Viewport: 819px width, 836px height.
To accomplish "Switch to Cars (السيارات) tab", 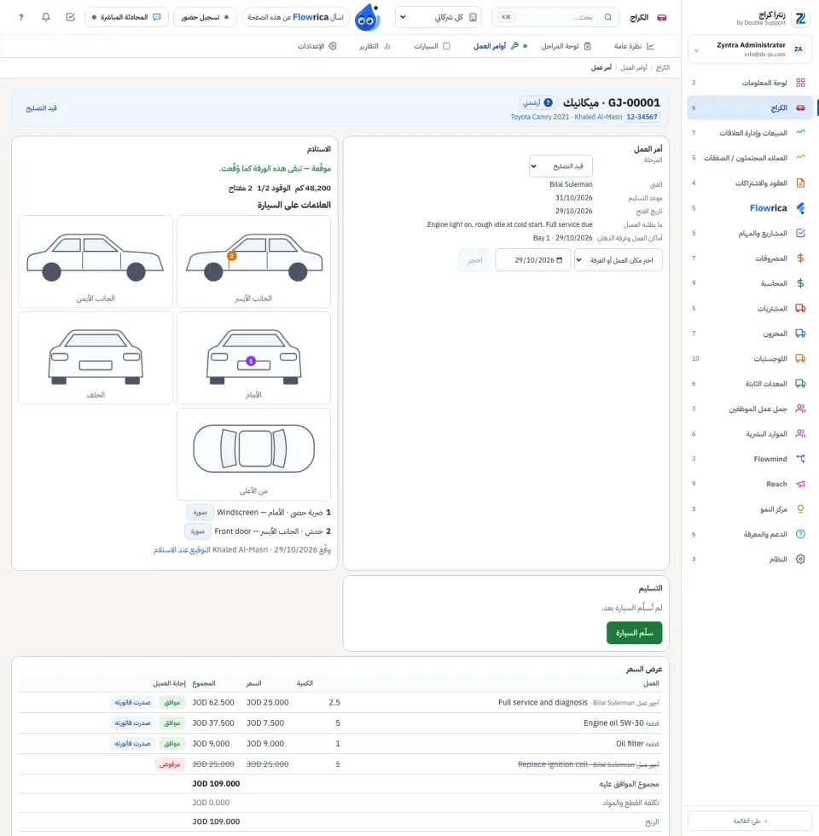I will [432, 46].
